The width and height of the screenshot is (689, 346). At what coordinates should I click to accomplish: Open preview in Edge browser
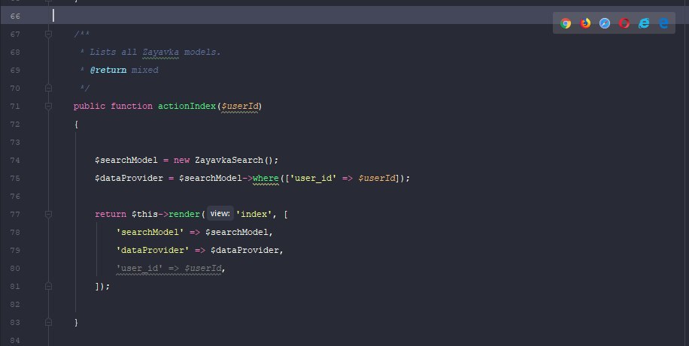663,23
